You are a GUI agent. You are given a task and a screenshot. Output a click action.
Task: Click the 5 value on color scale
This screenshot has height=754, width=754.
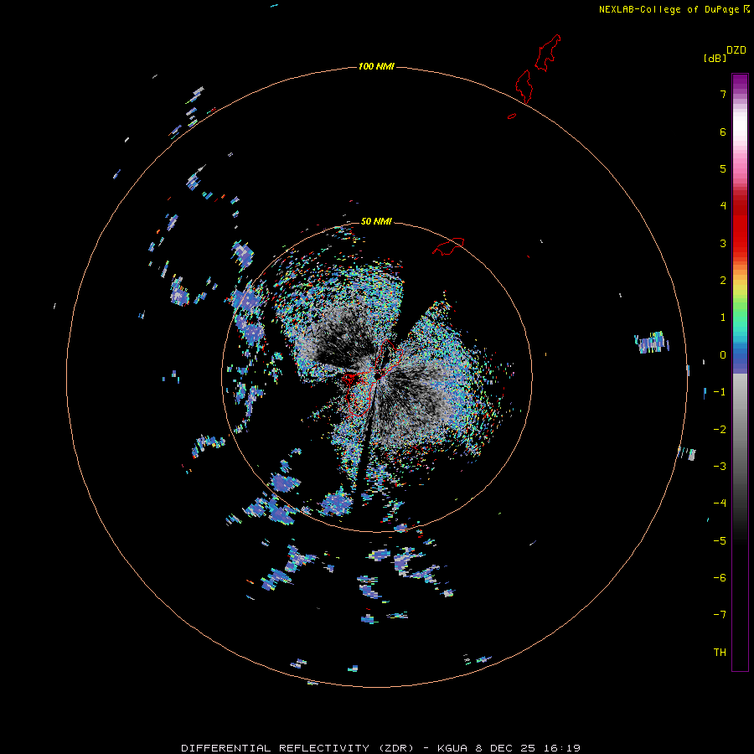click(723, 168)
